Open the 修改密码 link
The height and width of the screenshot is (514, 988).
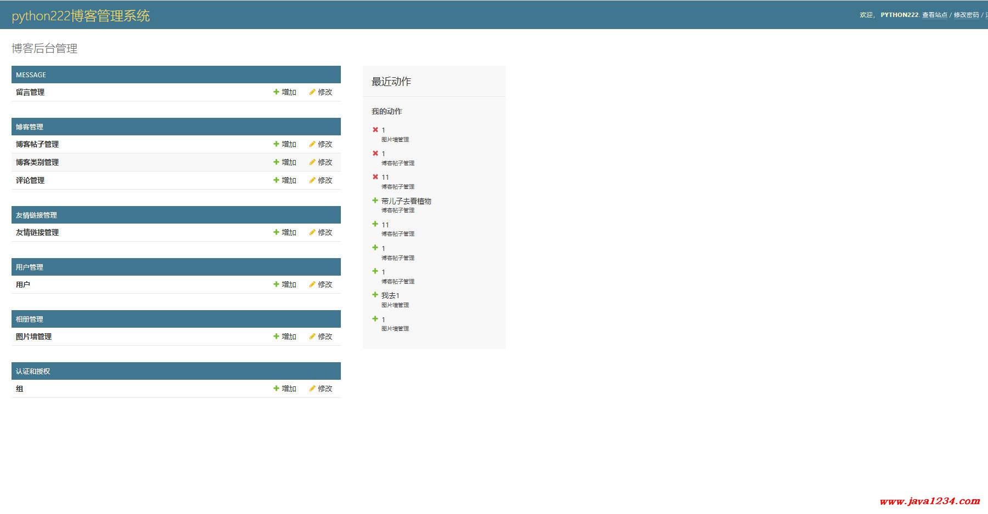[x=966, y=15]
